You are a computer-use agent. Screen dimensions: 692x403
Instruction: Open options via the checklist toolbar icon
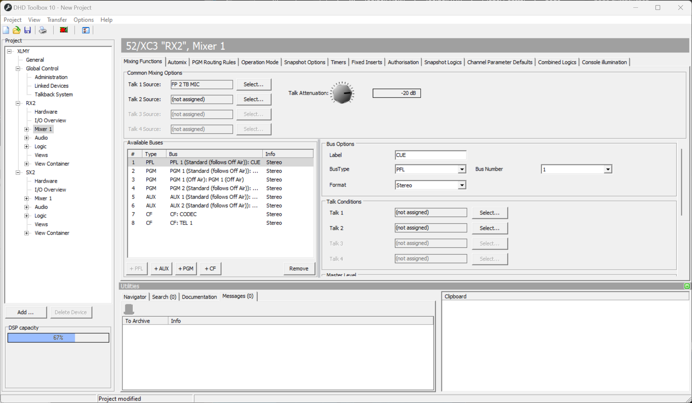click(85, 30)
